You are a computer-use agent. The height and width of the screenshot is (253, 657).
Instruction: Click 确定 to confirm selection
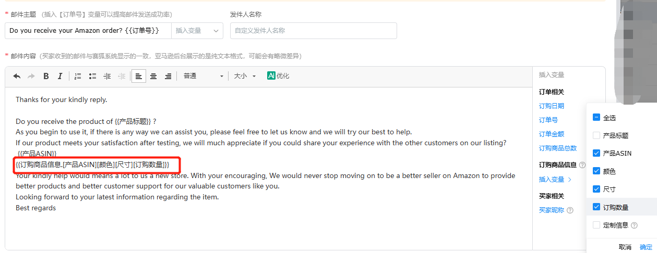[x=646, y=247]
